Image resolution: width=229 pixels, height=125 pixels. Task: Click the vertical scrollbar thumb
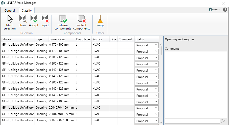[x=161, y=50]
